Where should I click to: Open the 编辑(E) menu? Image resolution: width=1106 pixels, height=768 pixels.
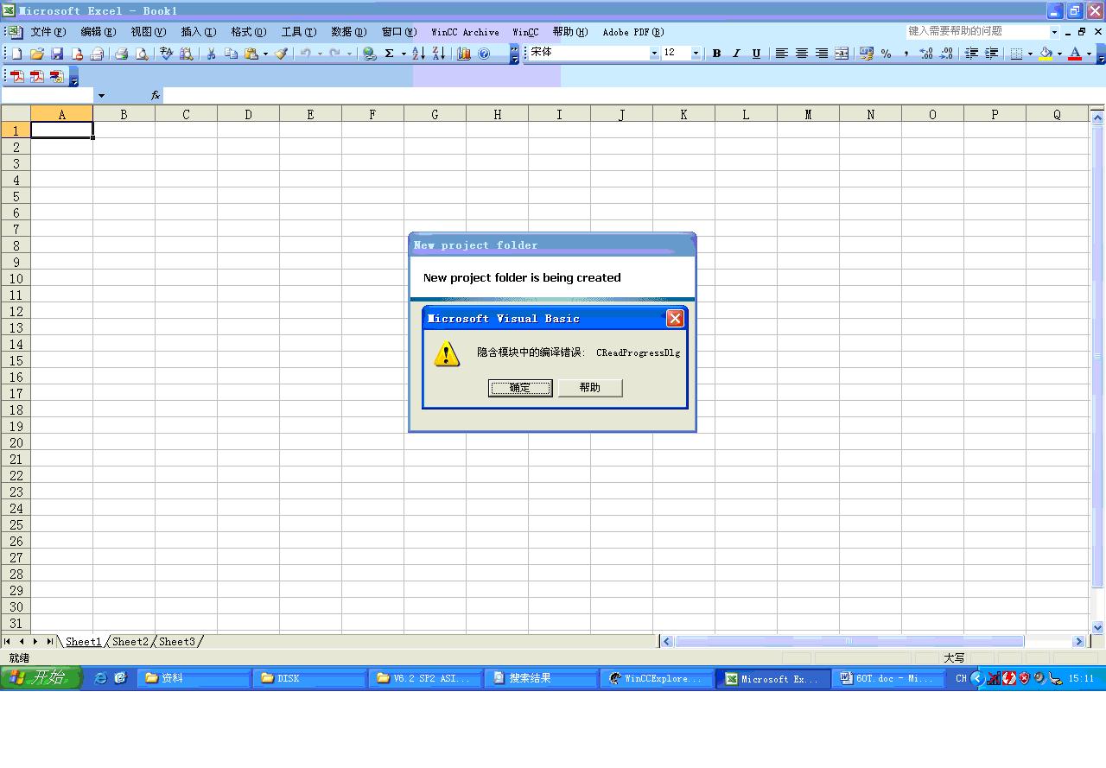pos(98,32)
